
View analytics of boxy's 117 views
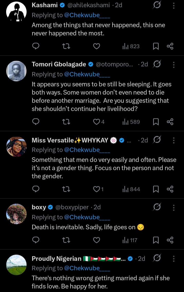click(x=130, y=240)
